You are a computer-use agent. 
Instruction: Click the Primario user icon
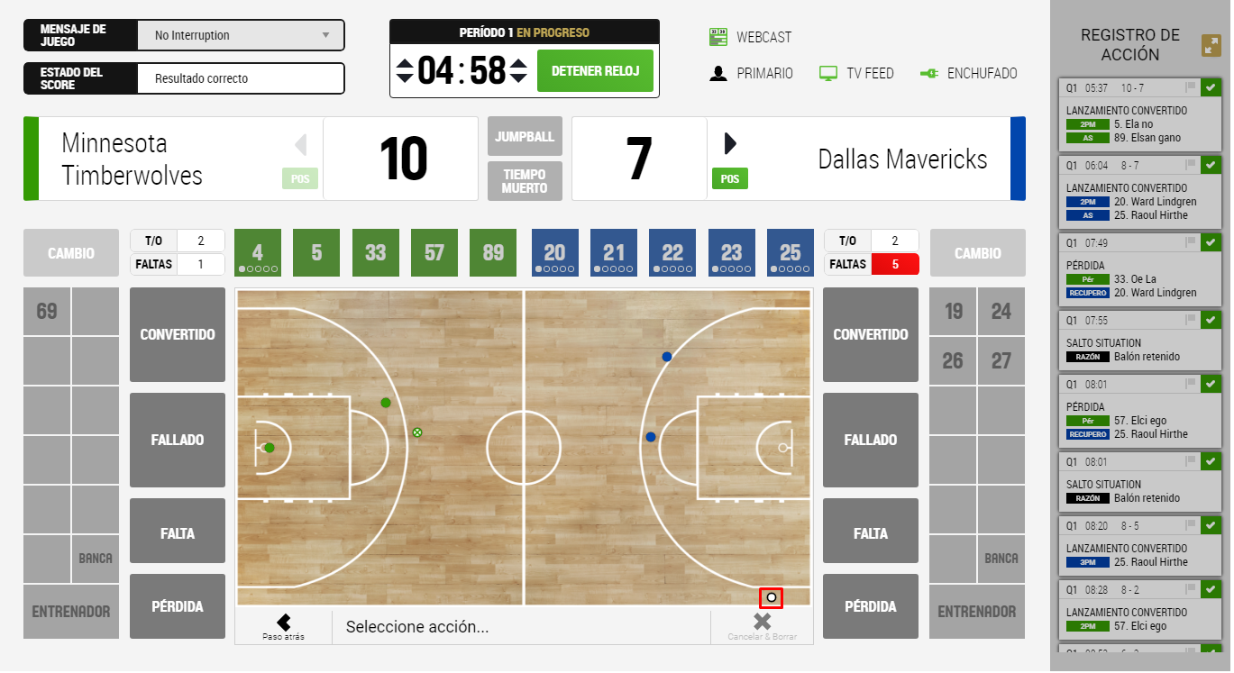pyautogui.click(x=718, y=74)
